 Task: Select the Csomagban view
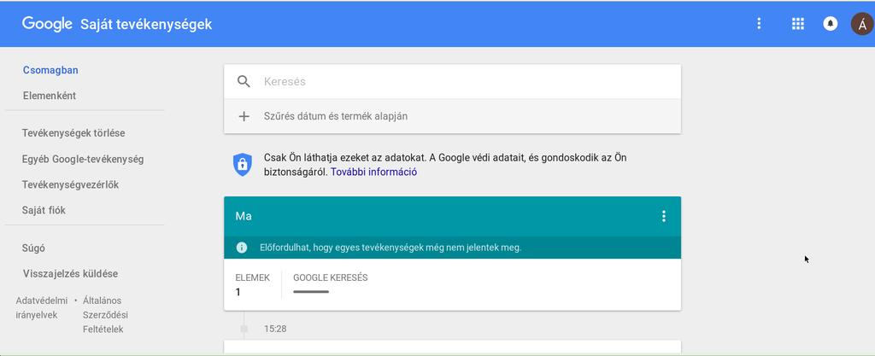50,70
